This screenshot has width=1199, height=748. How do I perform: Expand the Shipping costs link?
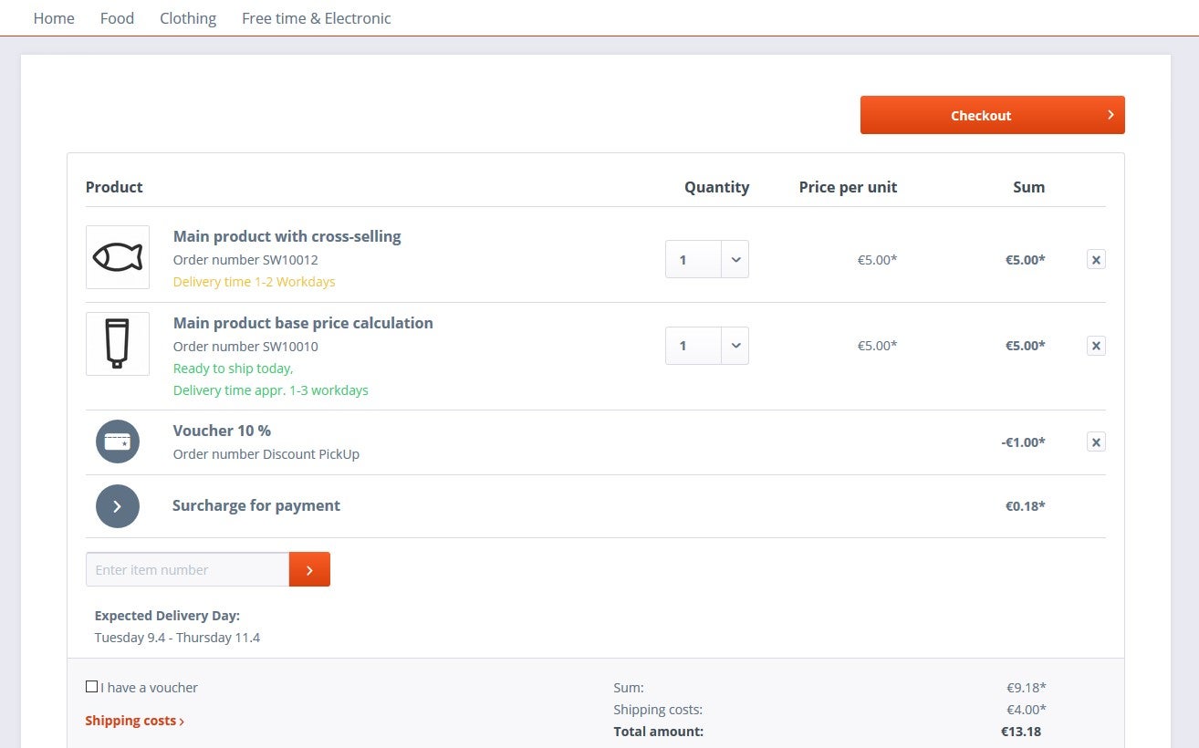pos(135,721)
